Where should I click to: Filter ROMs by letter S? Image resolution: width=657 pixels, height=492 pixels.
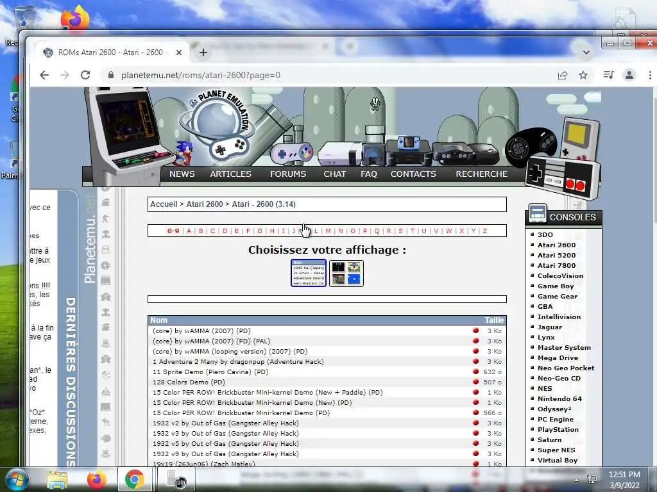point(400,231)
